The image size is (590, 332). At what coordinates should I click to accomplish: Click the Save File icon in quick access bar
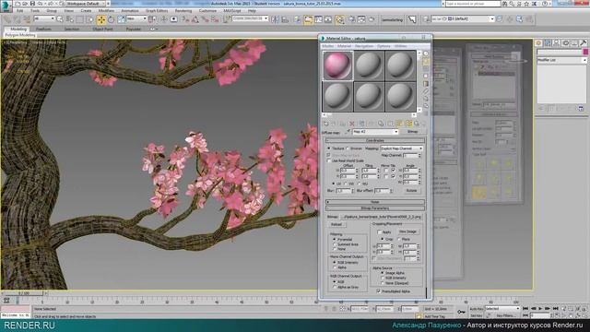point(33,4)
